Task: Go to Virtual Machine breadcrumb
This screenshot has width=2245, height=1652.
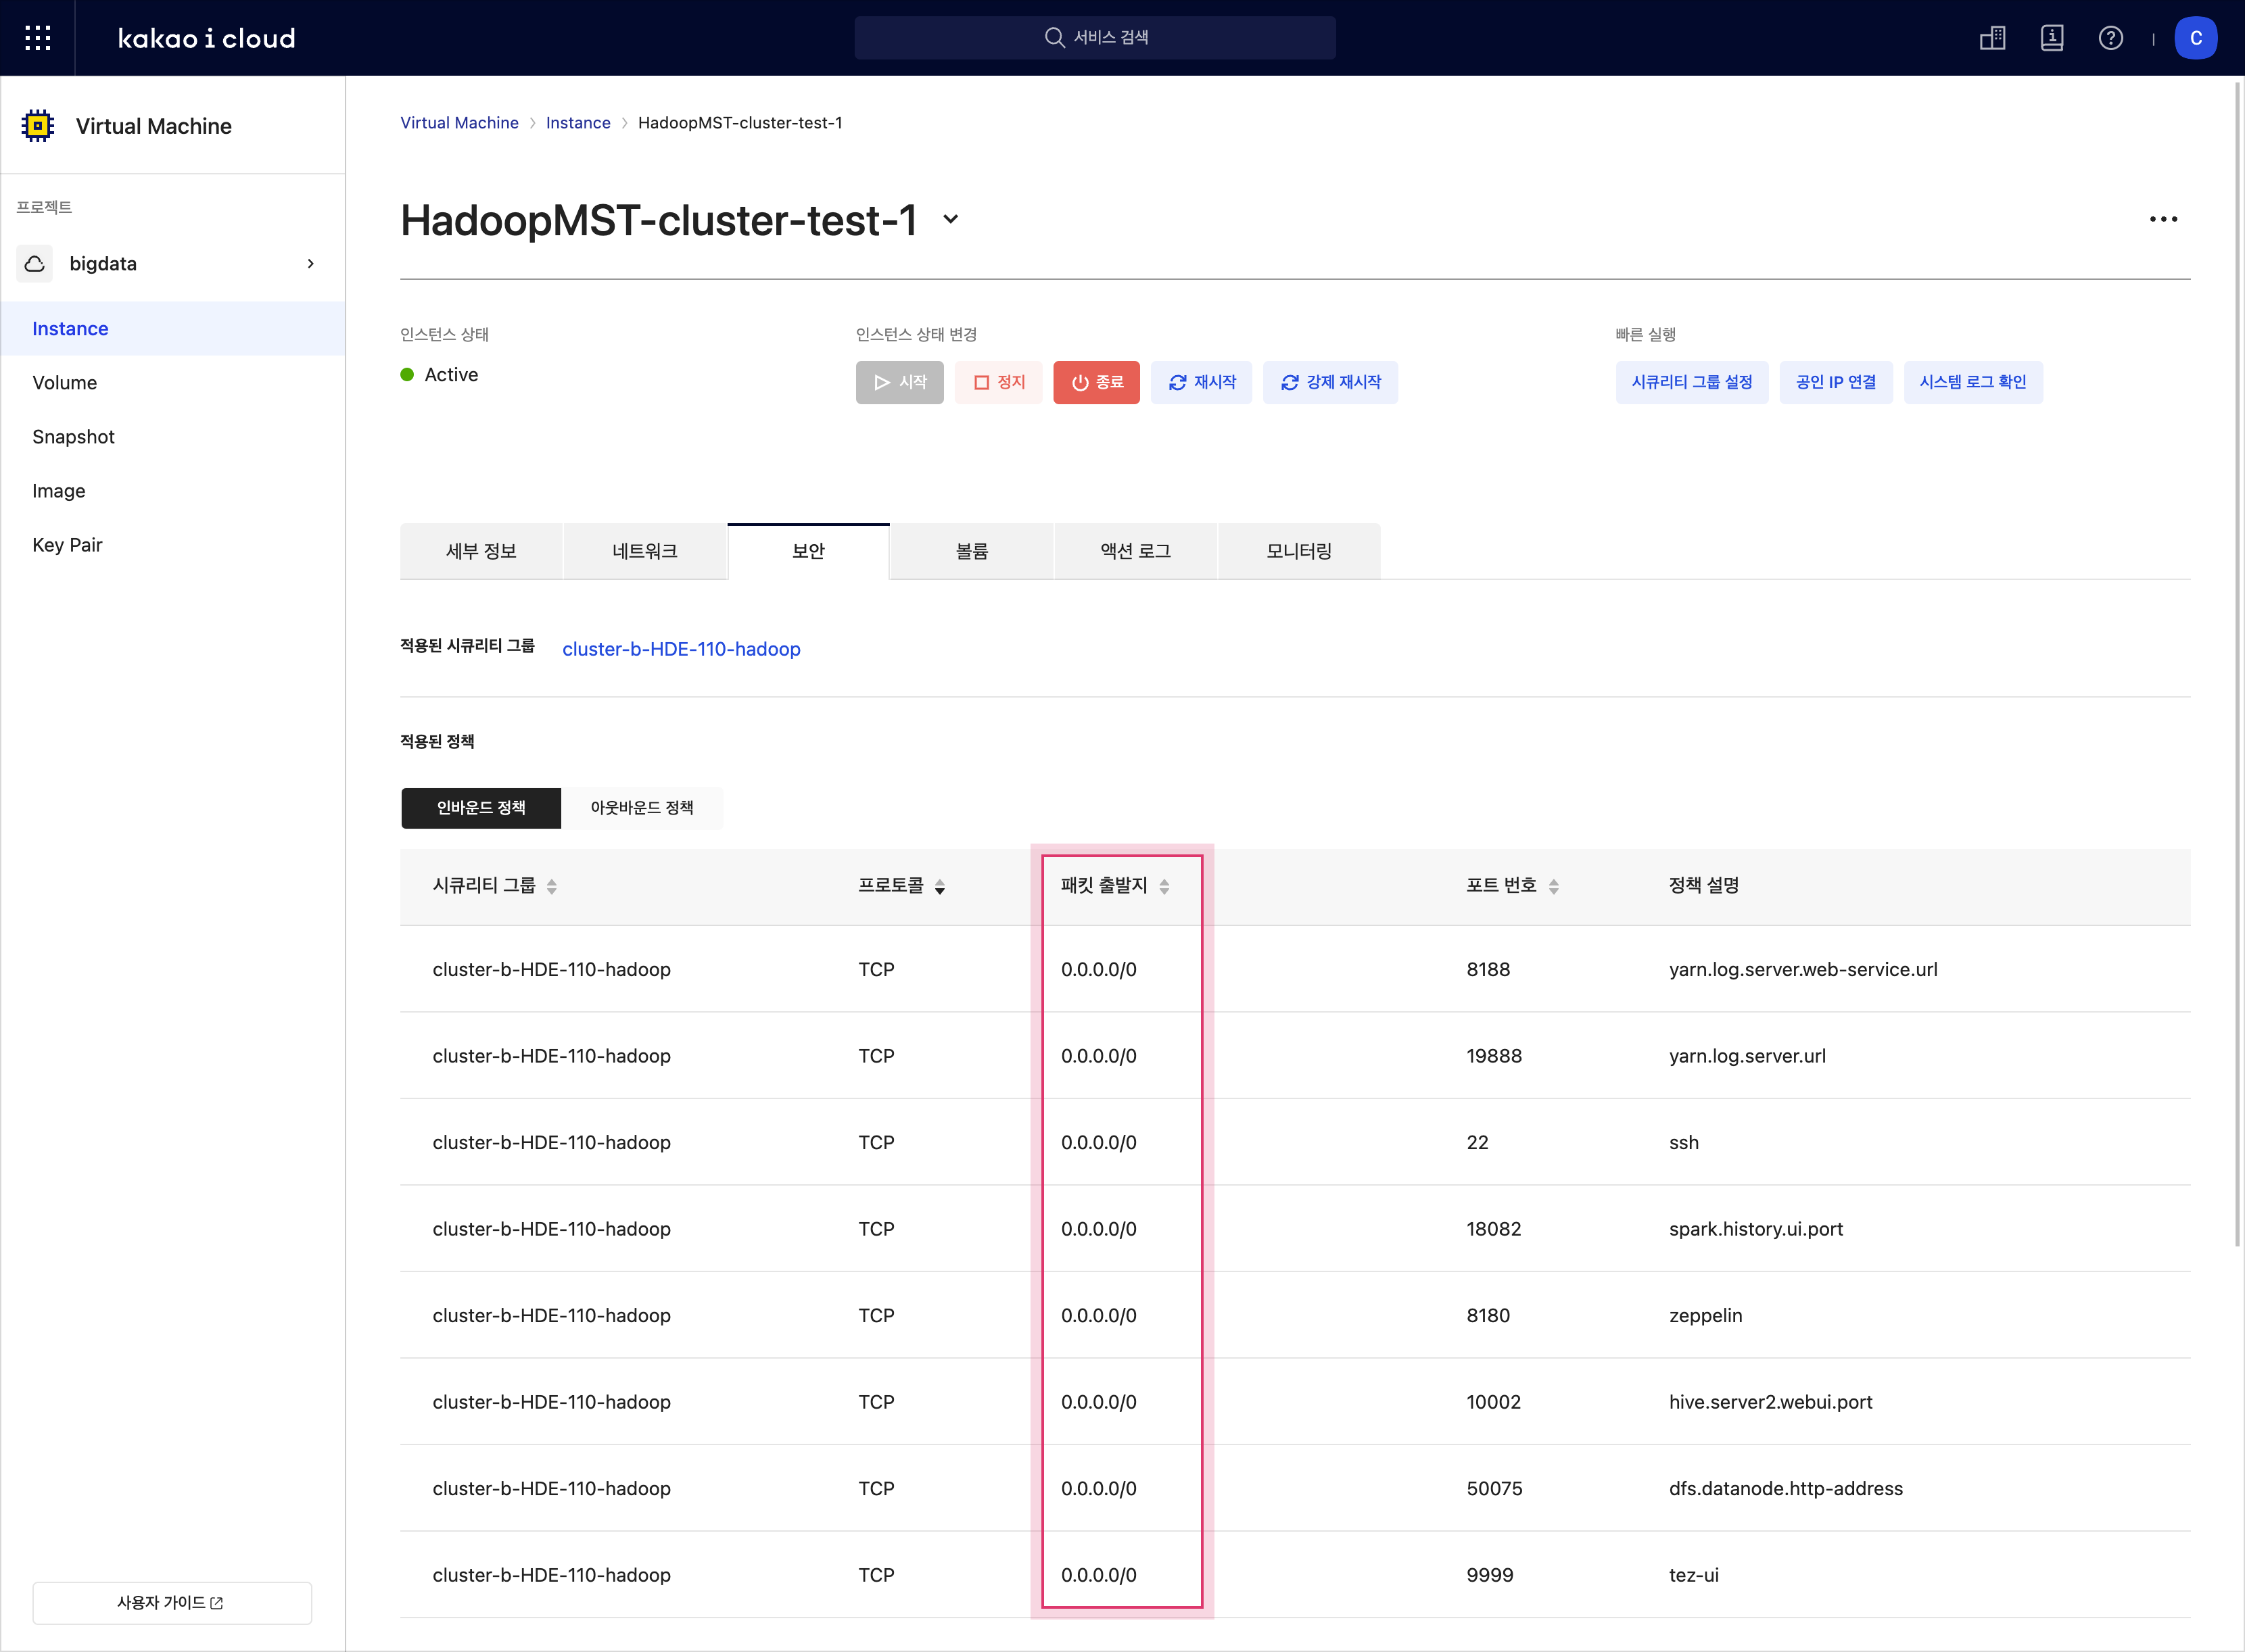Action: click(459, 123)
